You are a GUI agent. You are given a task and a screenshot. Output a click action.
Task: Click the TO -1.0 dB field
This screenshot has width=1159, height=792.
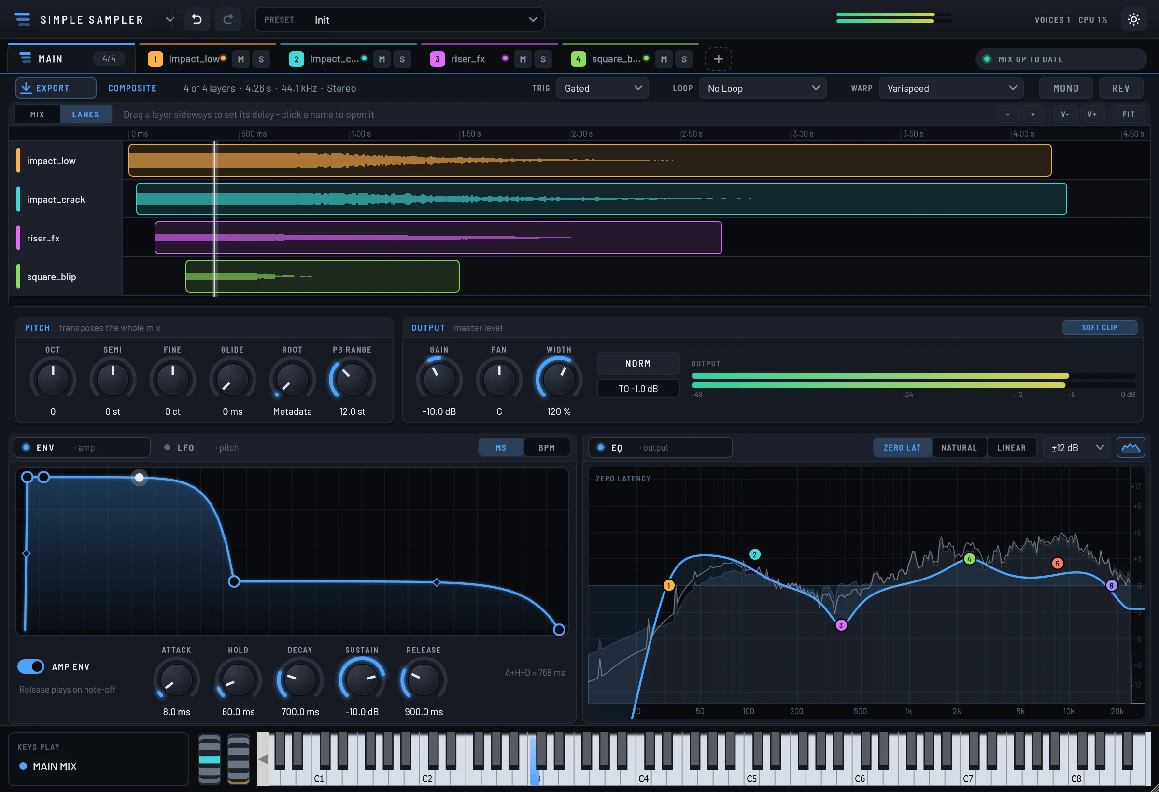(x=638, y=389)
